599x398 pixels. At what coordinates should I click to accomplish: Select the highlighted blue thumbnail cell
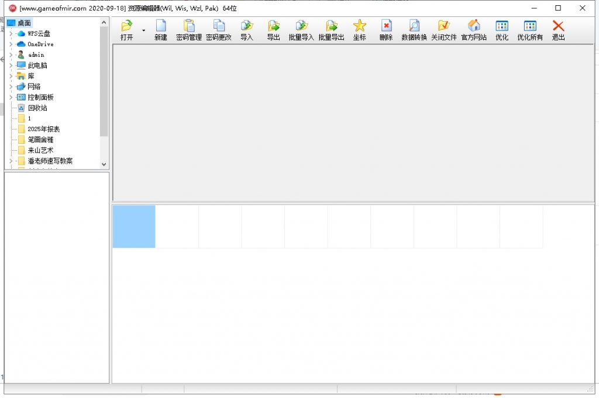(x=134, y=226)
